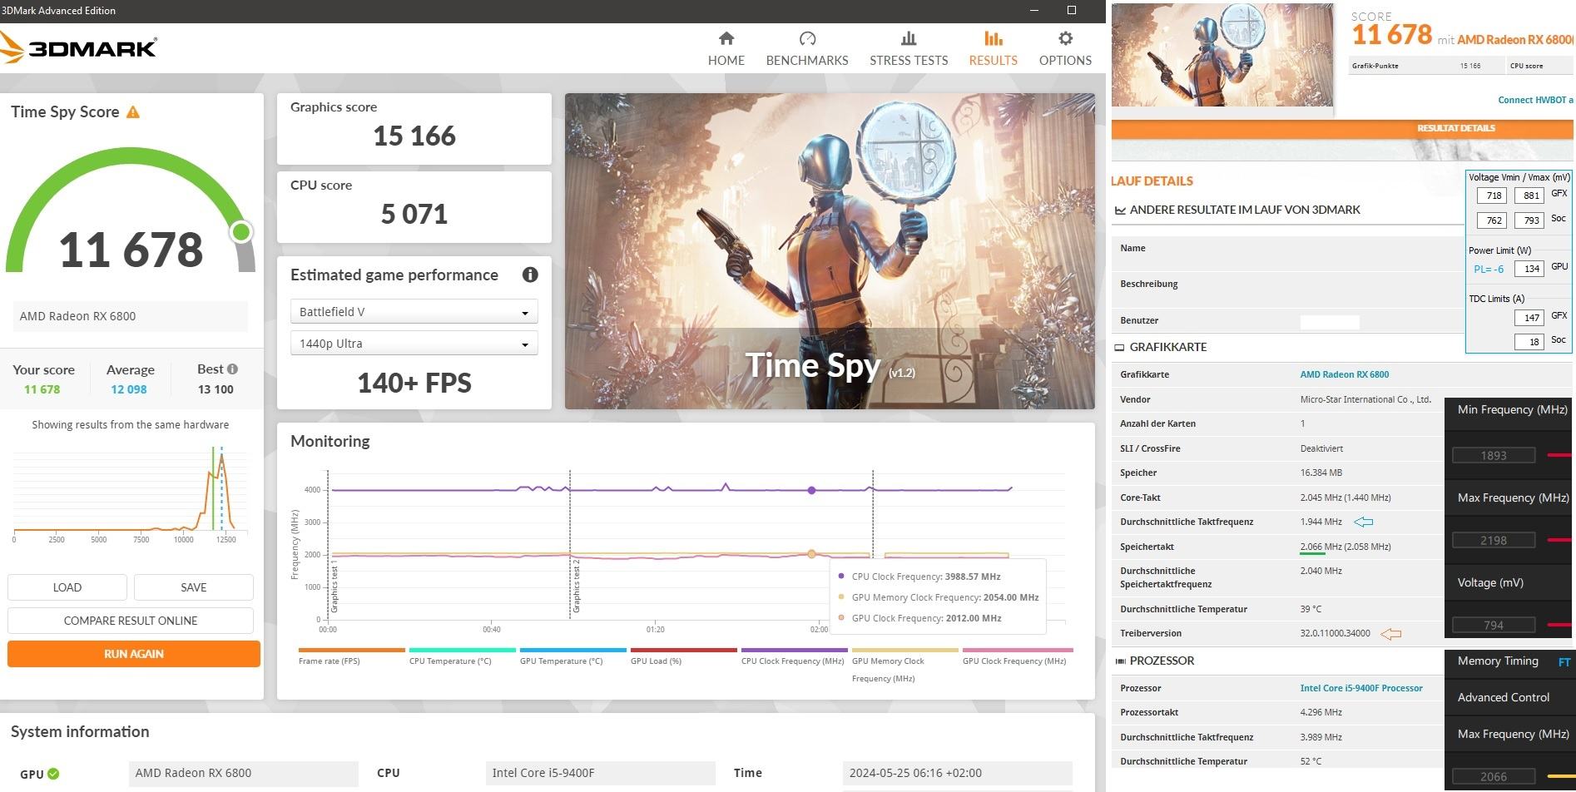
Task: Click the Voltage (mV) field showing 794
Action: 1494,625
